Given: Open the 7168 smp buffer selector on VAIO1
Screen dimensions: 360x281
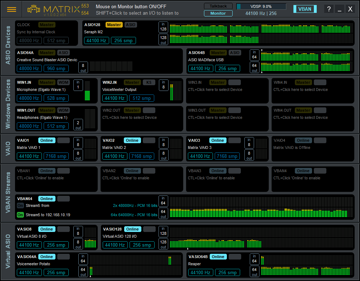Looking at the screenshot, I should pos(56,156).
